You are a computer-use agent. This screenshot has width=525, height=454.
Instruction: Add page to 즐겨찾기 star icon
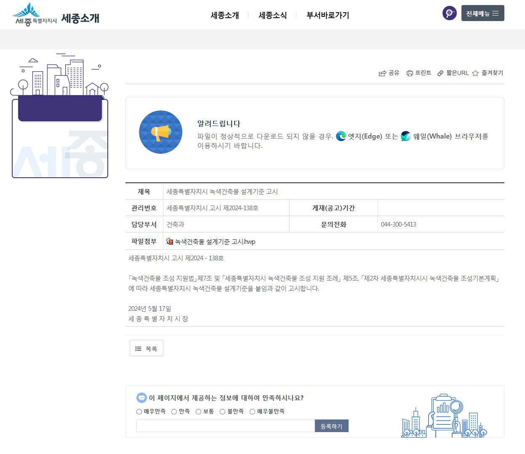tap(475, 73)
